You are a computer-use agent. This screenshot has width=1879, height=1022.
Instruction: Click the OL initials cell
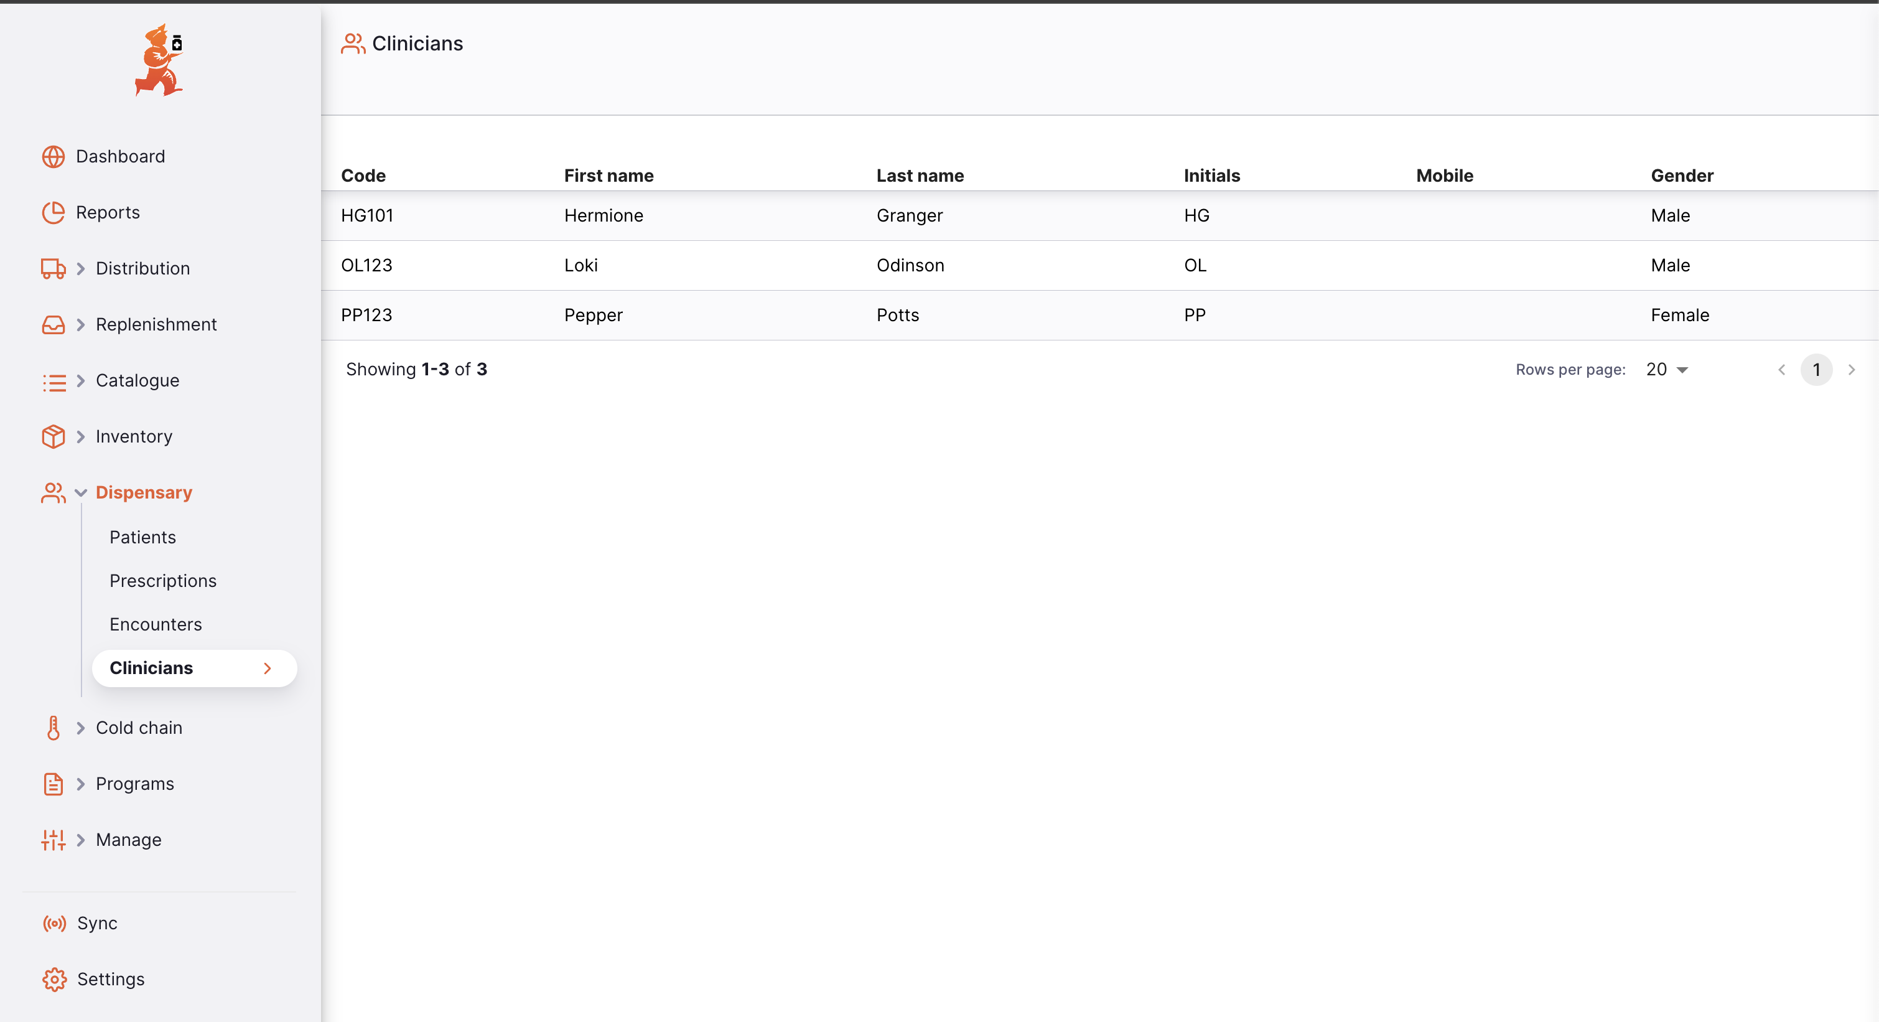pos(1195,266)
